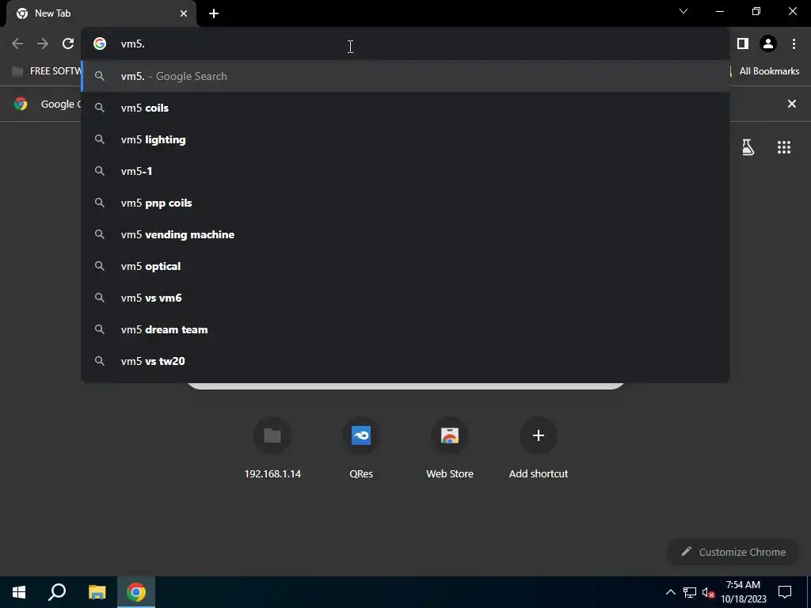
Task: Open File Explorer from the taskbar
Action: 97,592
